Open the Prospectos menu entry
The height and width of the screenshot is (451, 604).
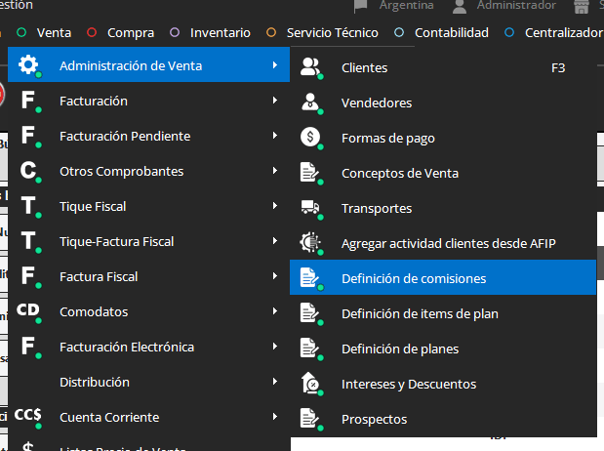pyautogui.click(x=374, y=419)
